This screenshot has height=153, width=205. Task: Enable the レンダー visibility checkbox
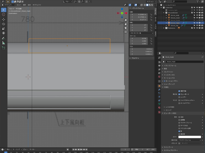point(179,97)
